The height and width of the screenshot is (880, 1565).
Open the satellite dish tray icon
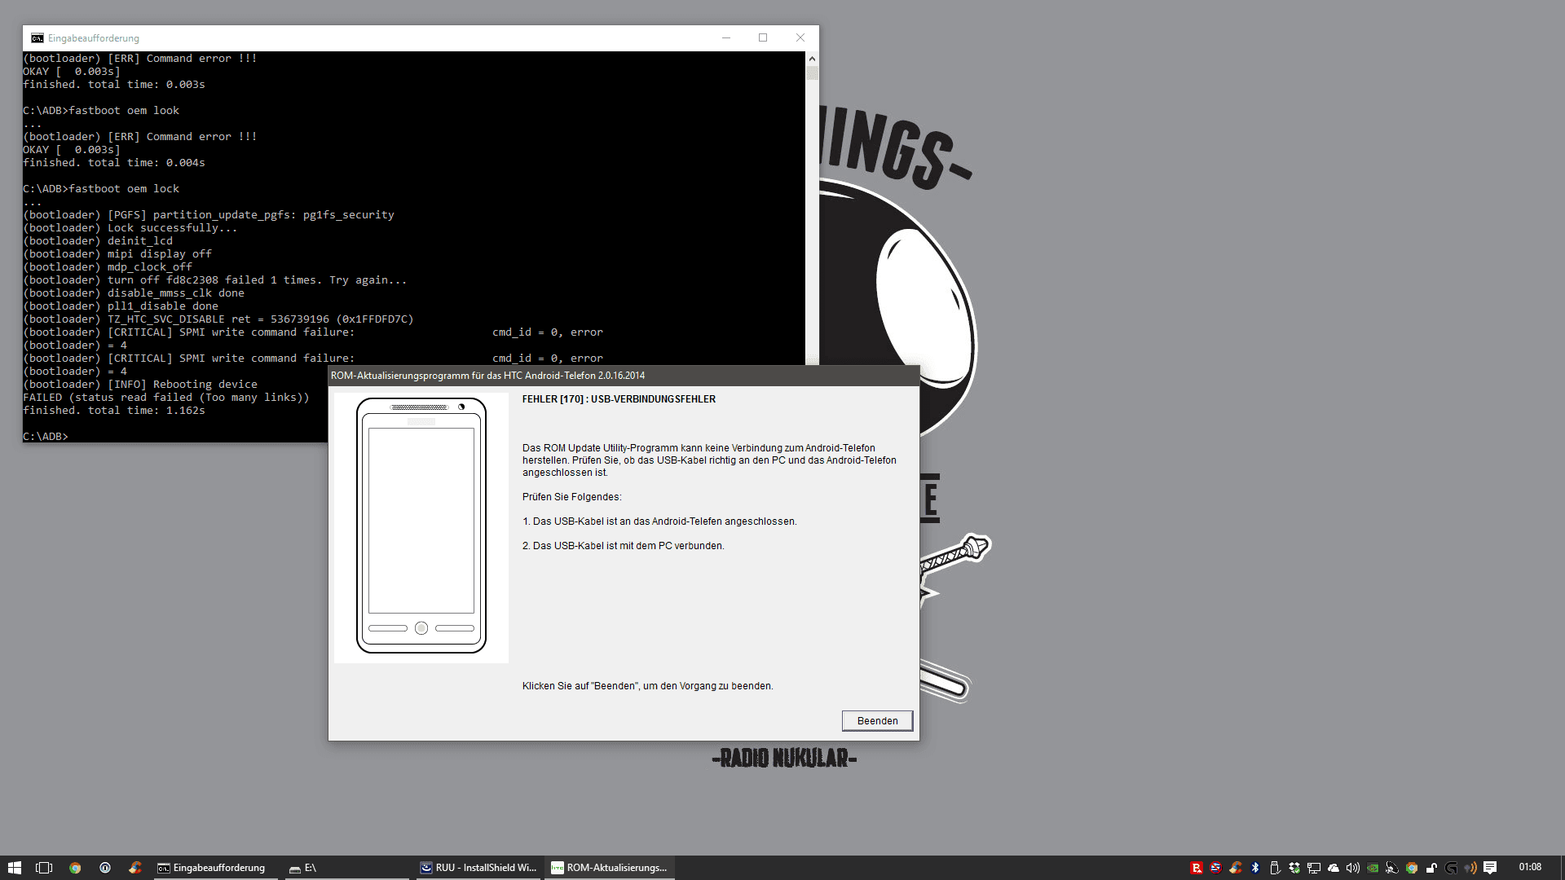click(x=1392, y=868)
